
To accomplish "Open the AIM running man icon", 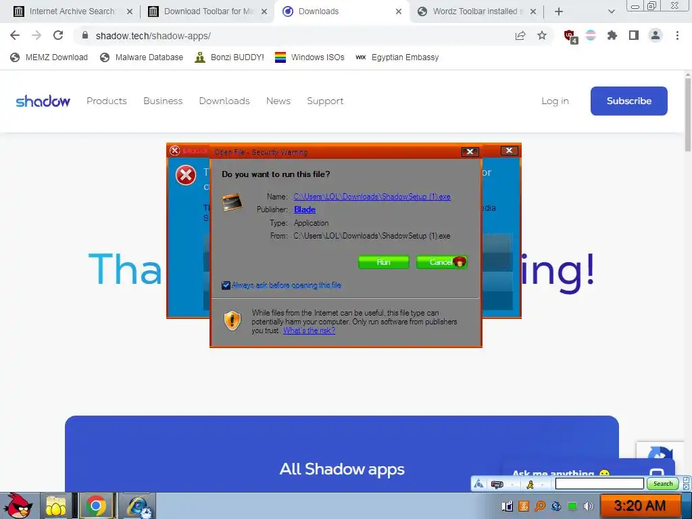I will pos(530,485).
